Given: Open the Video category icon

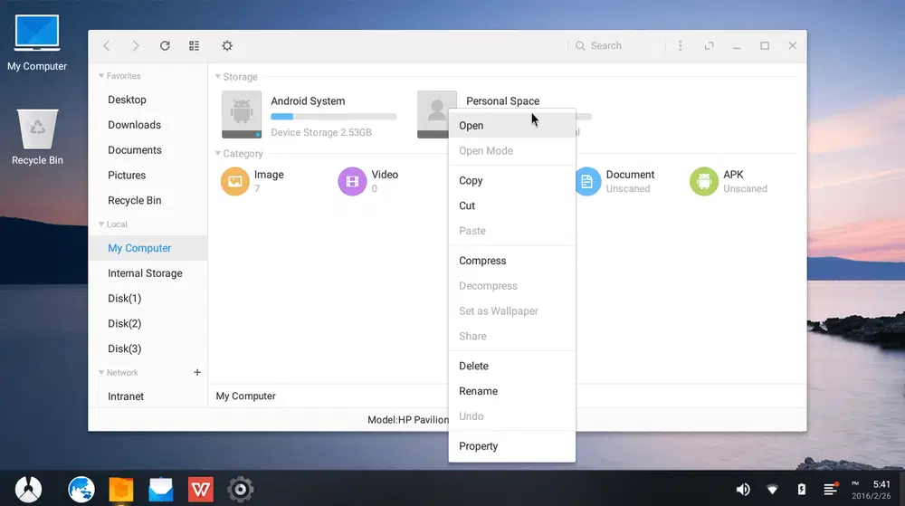Looking at the screenshot, I should [352, 181].
